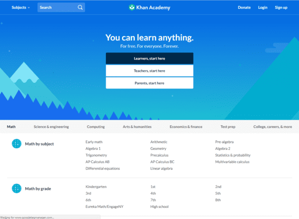
Task: Open AP Calculus AB
Action: [x=98, y=162]
